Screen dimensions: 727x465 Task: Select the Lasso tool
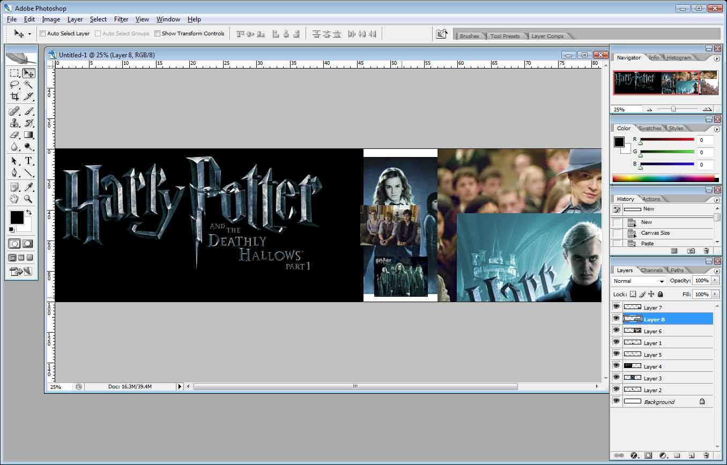15,85
